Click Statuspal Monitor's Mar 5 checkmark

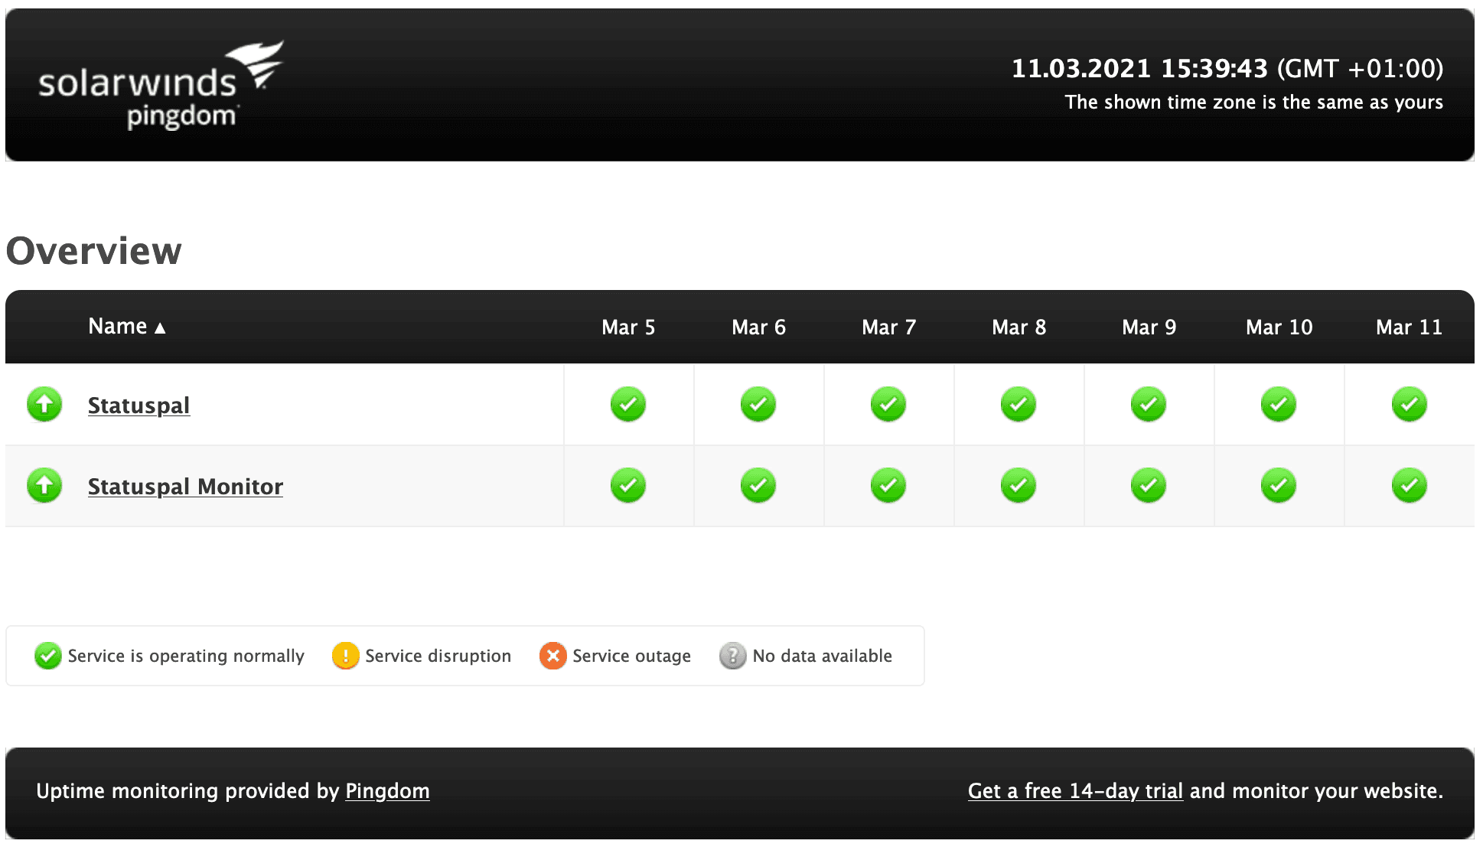[x=628, y=485]
